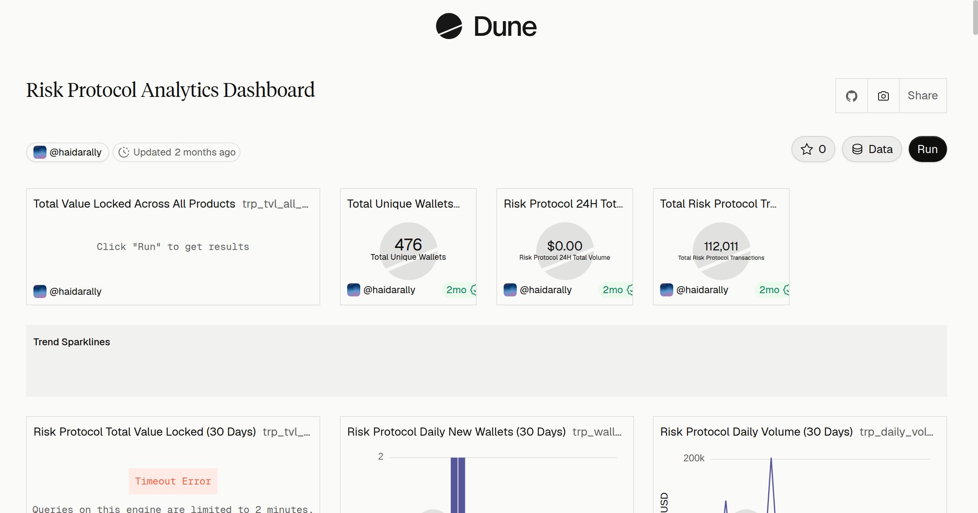Click the Updated 2 months ago badge
The width and height of the screenshot is (978, 513).
pyautogui.click(x=176, y=152)
